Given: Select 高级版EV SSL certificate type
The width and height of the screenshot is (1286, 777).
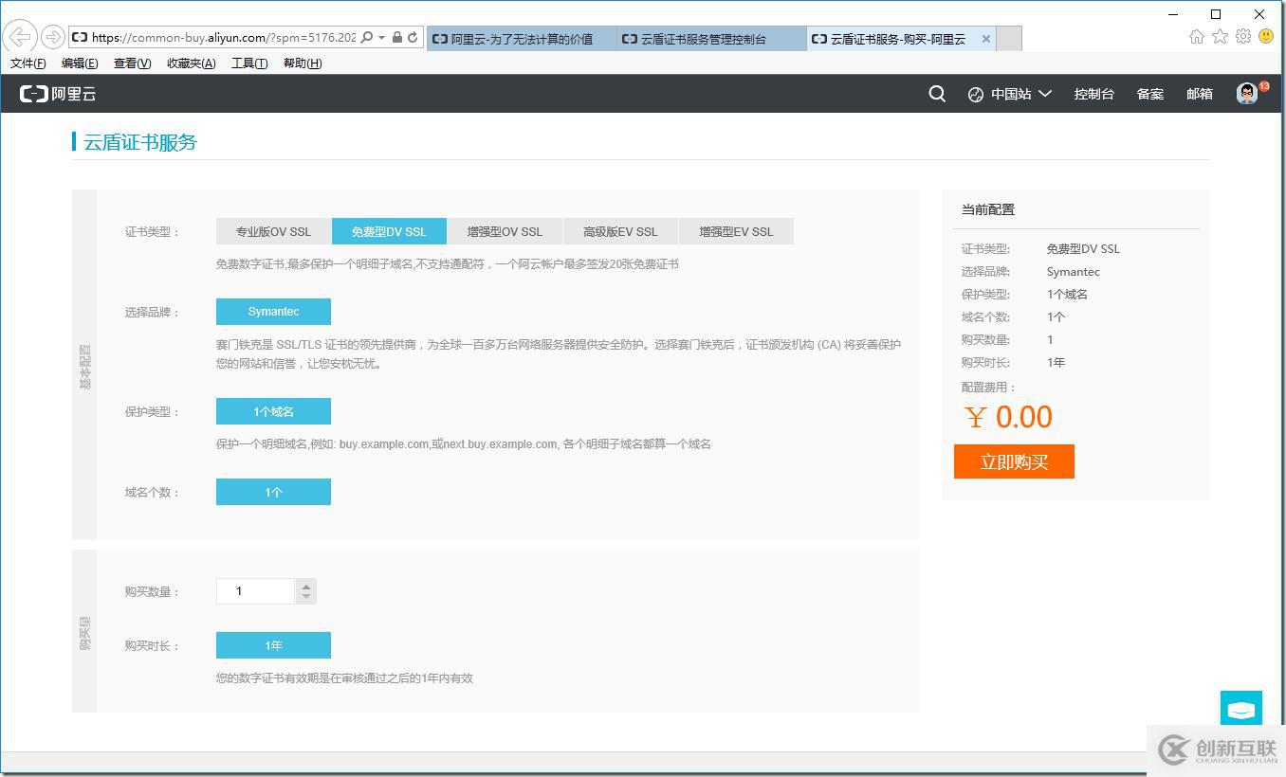Looking at the screenshot, I should tap(620, 231).
